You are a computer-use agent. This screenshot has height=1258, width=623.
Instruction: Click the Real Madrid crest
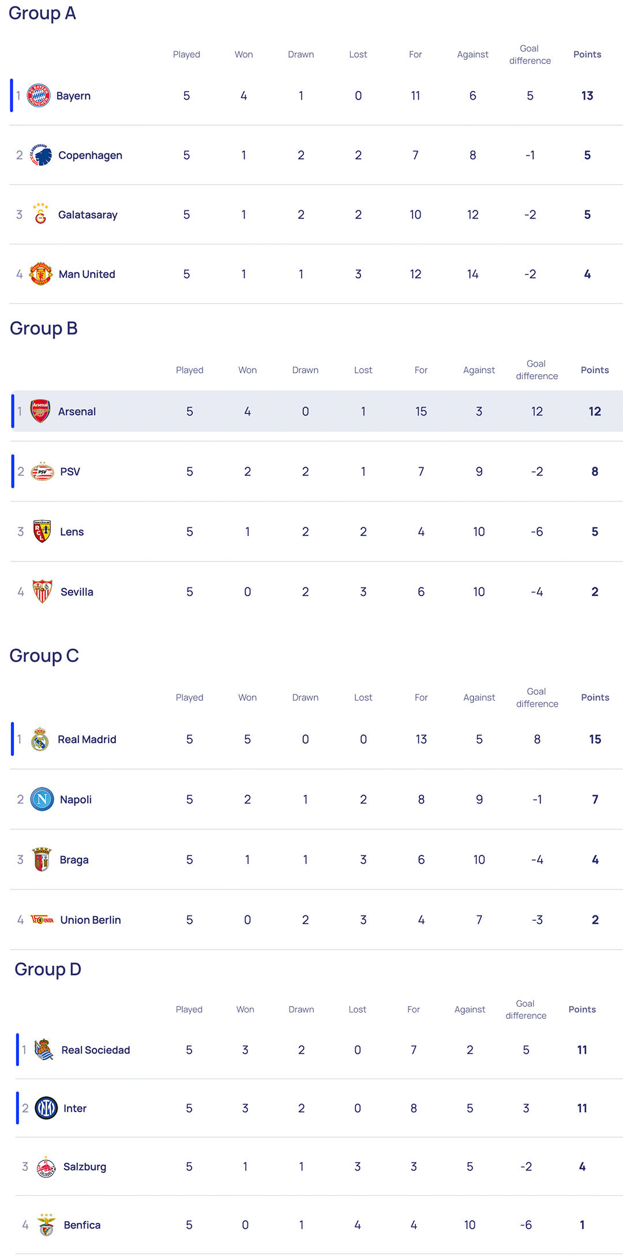click(40, 739)
